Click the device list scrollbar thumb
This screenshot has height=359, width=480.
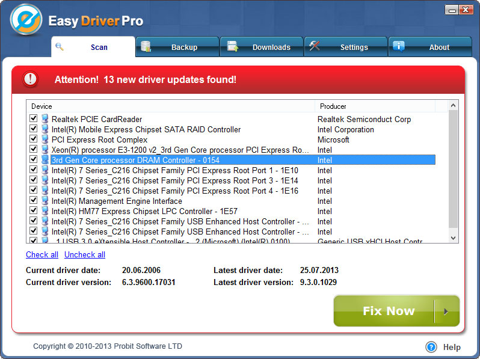coord(454,169)
